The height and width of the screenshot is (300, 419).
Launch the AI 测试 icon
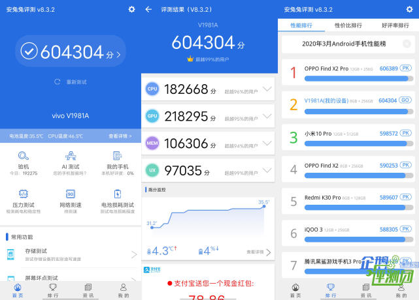point(71,156)
